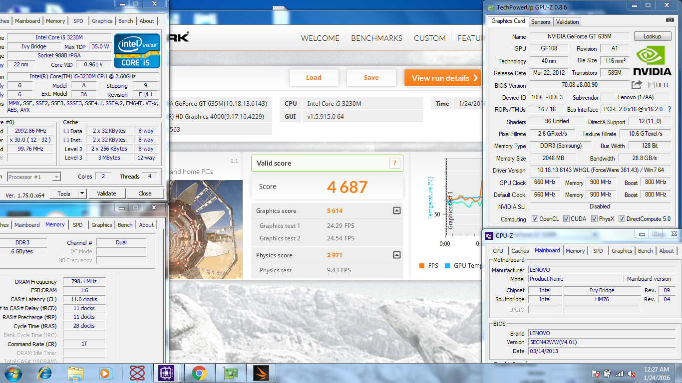The height and width of the screenshot is (383, 682).
Task: Click the Physics score 2 971 value
Action: tap(335, 255)
